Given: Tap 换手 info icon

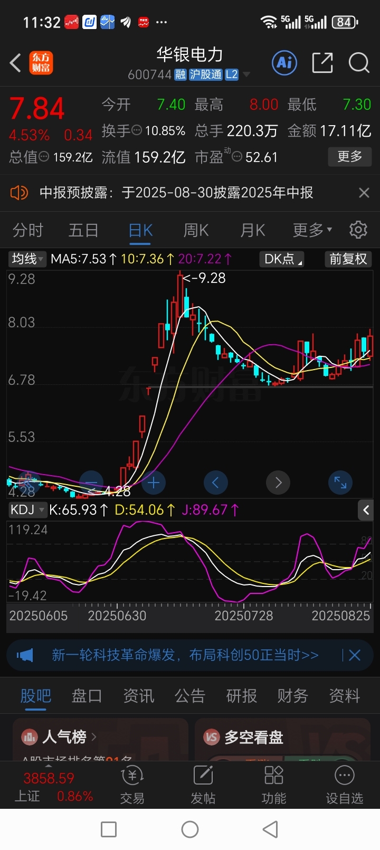Looking at the screenshot, I should [x=136, y=130].
